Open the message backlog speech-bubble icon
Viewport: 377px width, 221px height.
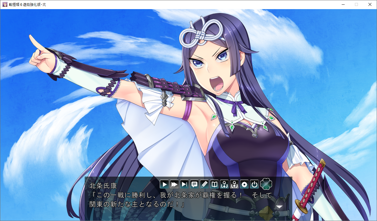coord(194,184)
